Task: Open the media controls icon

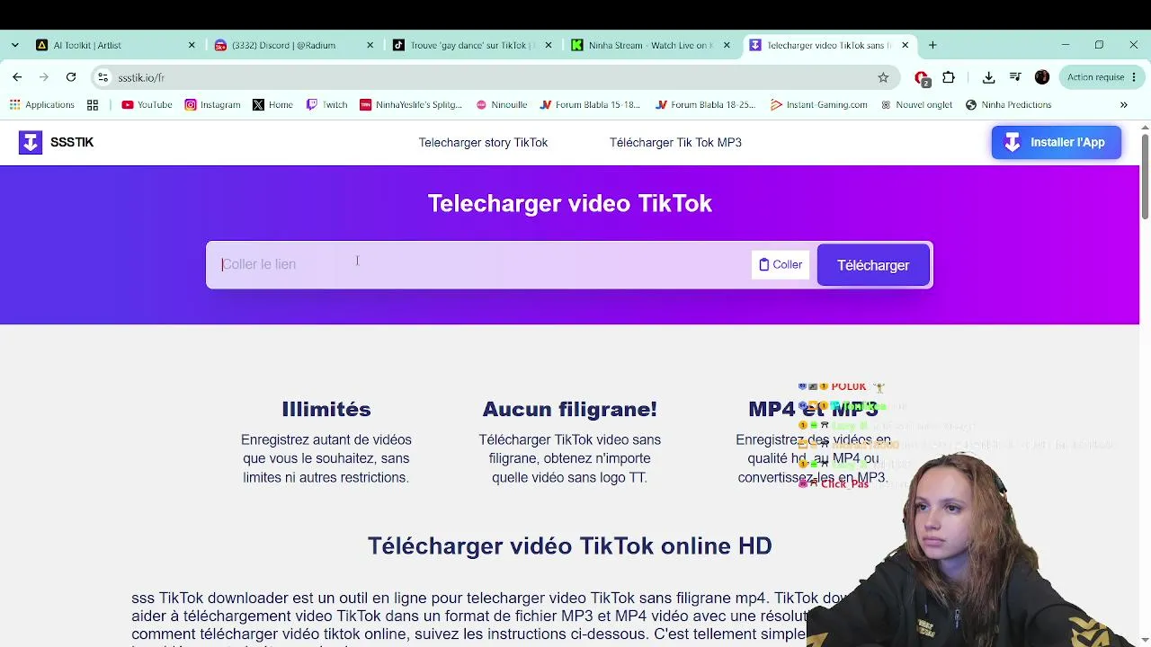Action: click(x=1015, y=77)
